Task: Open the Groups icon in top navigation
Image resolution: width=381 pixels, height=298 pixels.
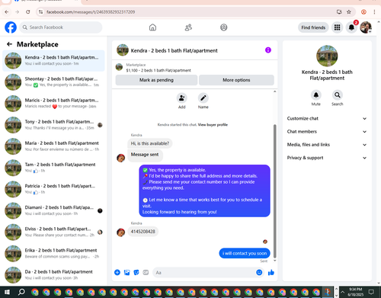Action: (x=224, y=27)
